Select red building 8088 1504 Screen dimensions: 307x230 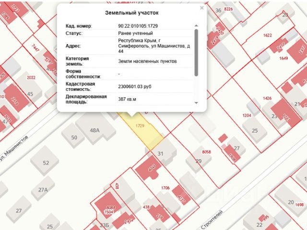pos(108,206)
